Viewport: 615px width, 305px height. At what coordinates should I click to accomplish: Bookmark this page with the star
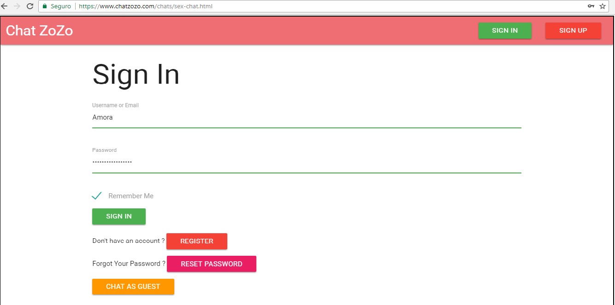[602, 6]
